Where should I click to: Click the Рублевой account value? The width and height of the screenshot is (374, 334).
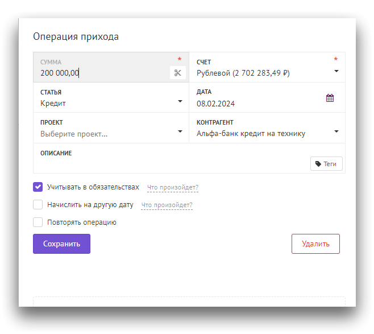pos(243,73)
